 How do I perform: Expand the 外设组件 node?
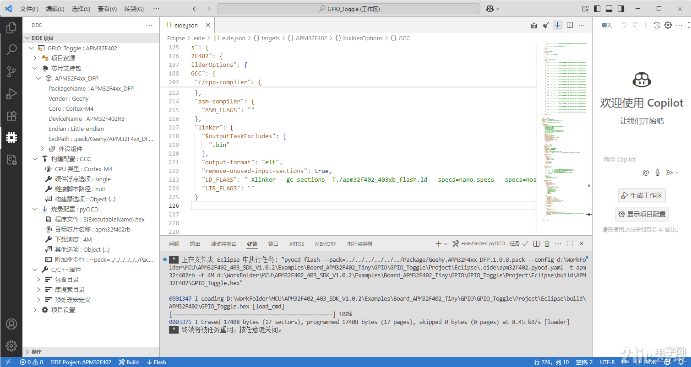[x=42, y=149]
